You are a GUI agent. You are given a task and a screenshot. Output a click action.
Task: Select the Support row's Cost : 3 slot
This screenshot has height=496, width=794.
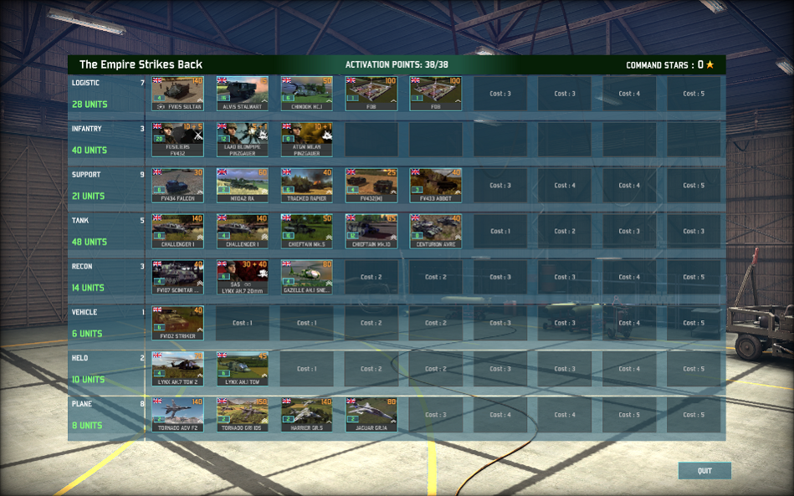point(499,185)
